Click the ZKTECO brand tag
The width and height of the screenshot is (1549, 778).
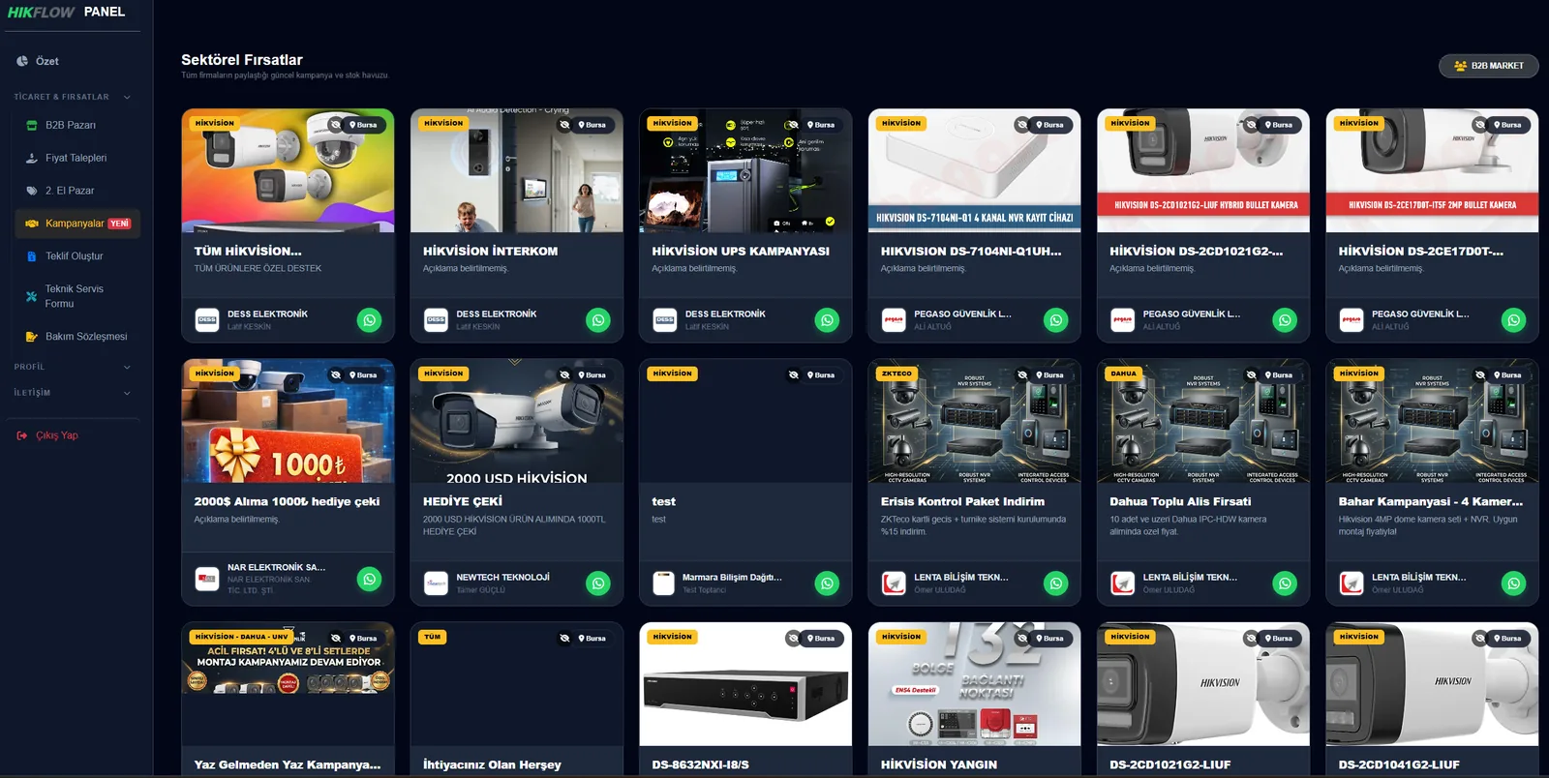896,374
